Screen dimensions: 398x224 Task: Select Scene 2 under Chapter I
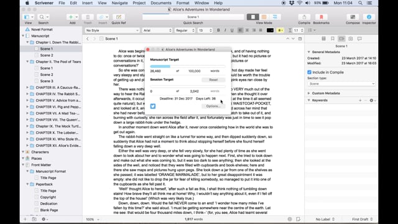click(47, 55)
